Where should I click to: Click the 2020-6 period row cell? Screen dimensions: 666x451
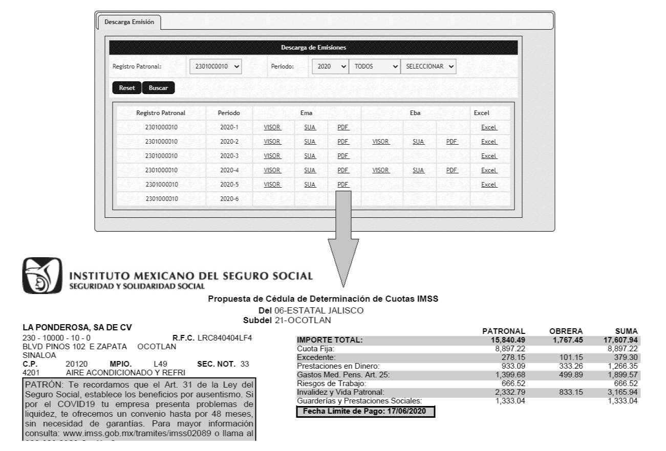point(229,199)
